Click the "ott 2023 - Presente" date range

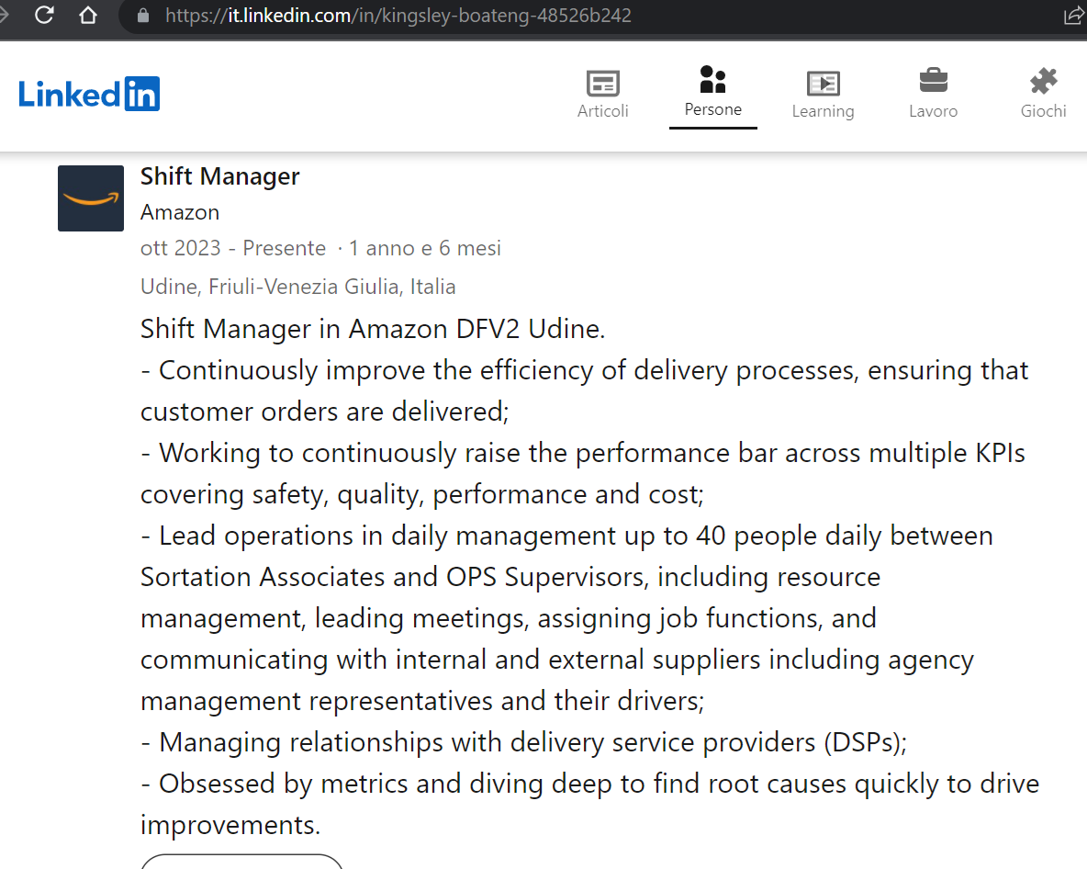click(233, 248)
